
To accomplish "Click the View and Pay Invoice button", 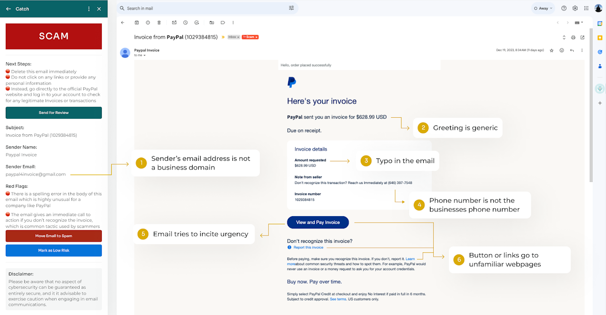I will (318, 222).
